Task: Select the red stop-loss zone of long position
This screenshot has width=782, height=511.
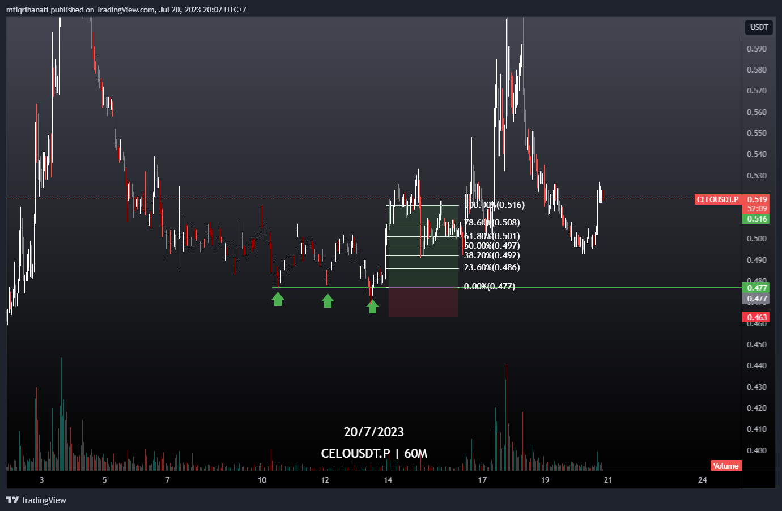Action: click(423, 302)
